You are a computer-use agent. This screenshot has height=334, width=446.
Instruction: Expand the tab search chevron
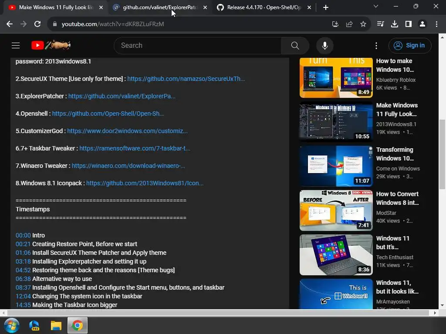pyautogui.click(x=376, y=6)
